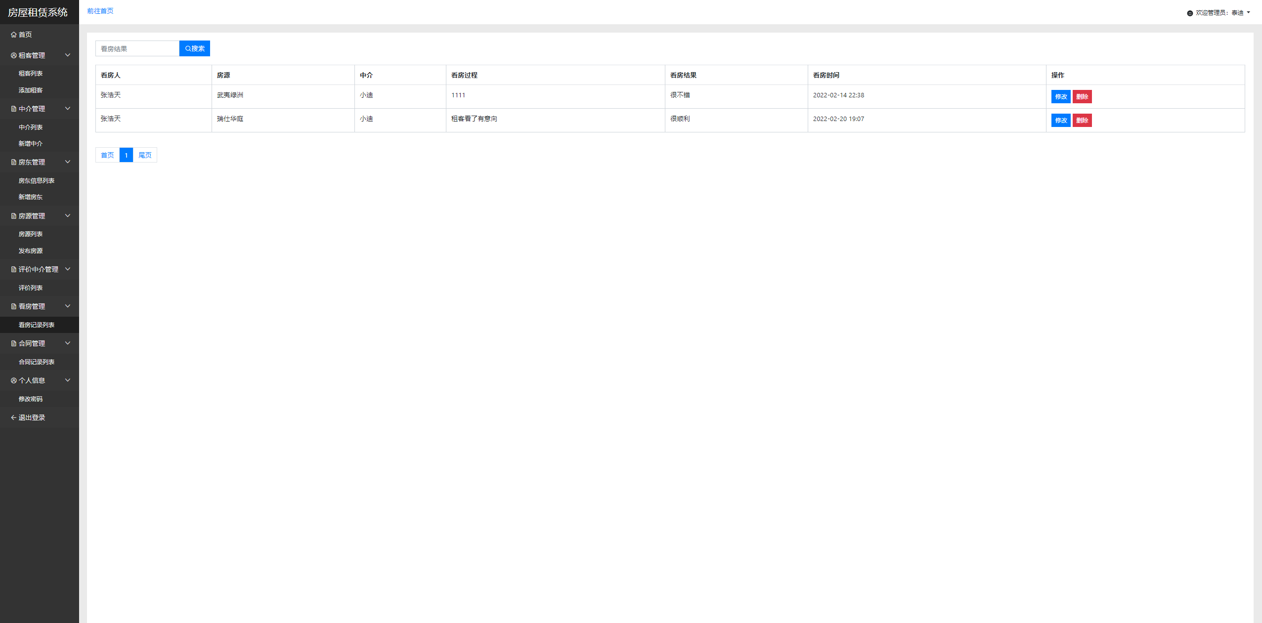Open 合同记录列表 in the sidebar

37,362
